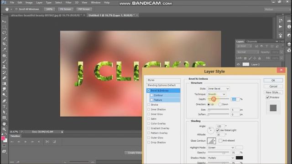Click the New Style button
The image size is (292, 164).
pos(273,92)
